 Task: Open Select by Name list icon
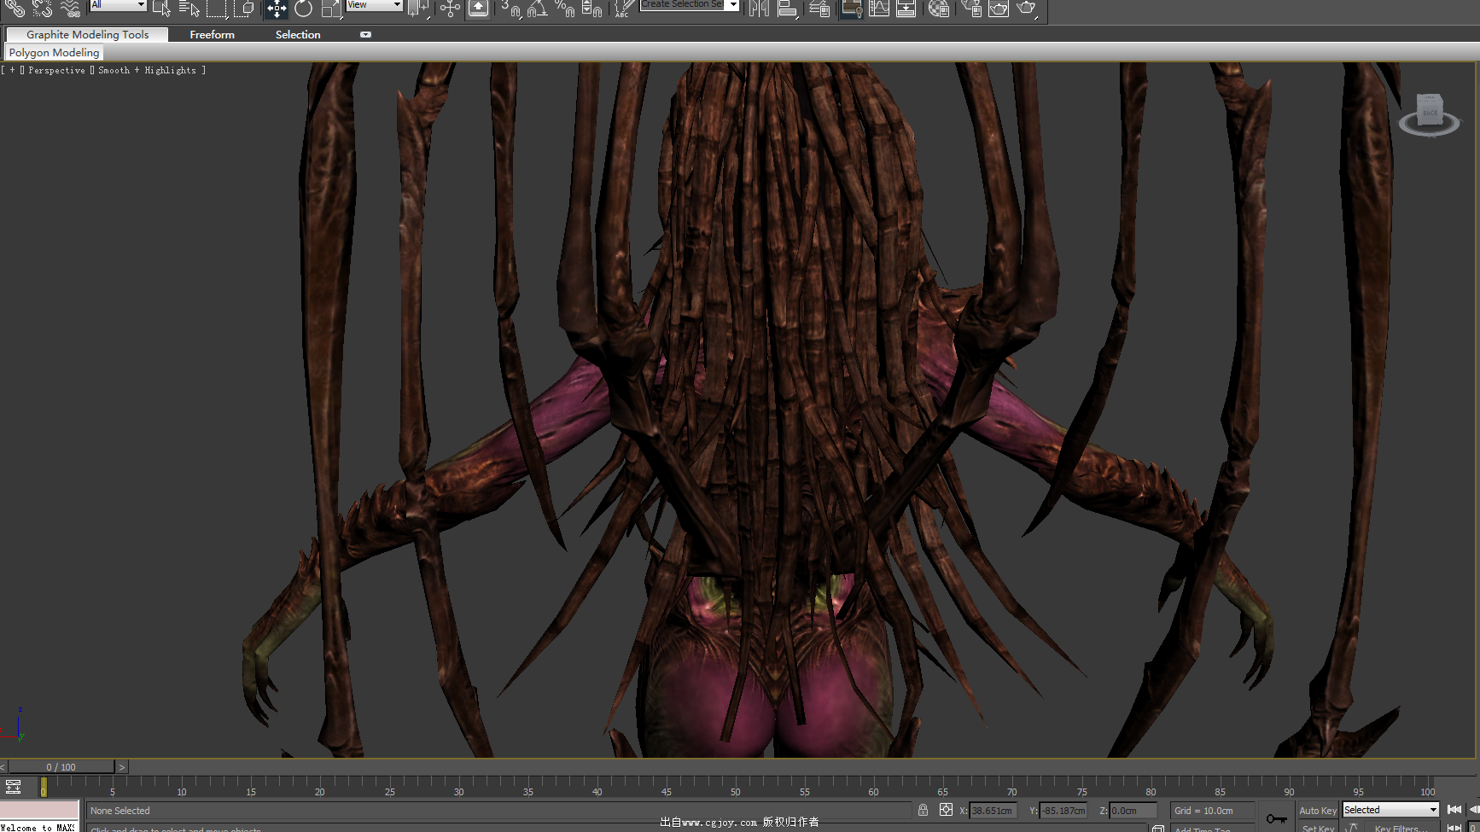click(189, 9)
